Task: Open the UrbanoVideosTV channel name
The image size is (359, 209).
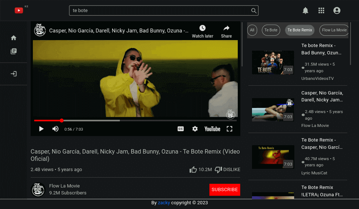Action: (x=317, y=78)
